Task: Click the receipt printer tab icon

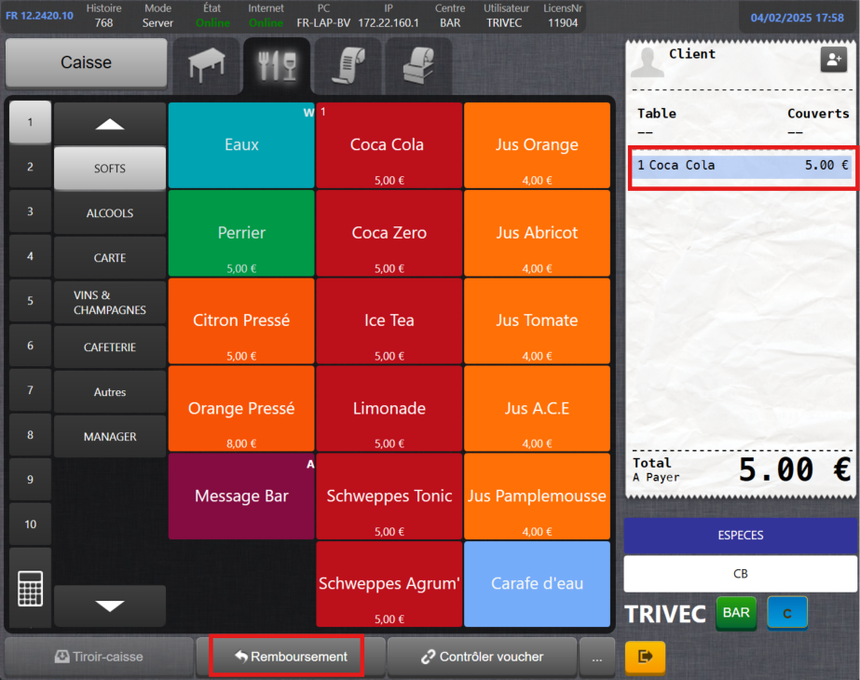Action: click(418, 65)
